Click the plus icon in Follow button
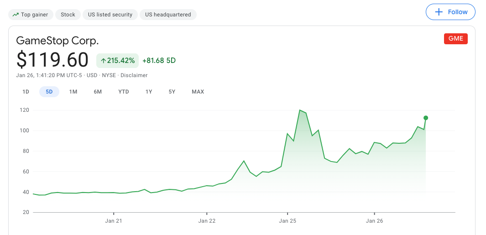The image size is (486, 235). (x=439, y=12)
